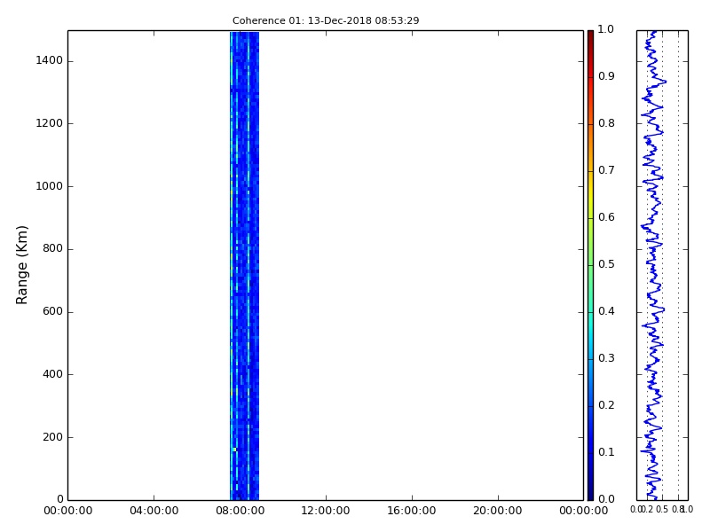Viewport: 710px width, 532px height.
Task: Click the 04:00:00 time axis label
Action: pos(154,511)
